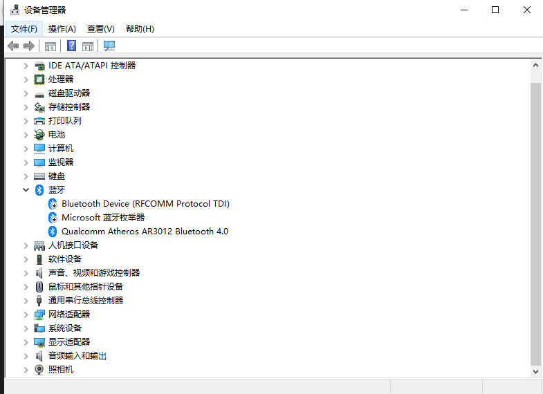543x394 pixels.
Task: Click the 蓝牙 Bluetooth category icon
Action: [39, 190]
